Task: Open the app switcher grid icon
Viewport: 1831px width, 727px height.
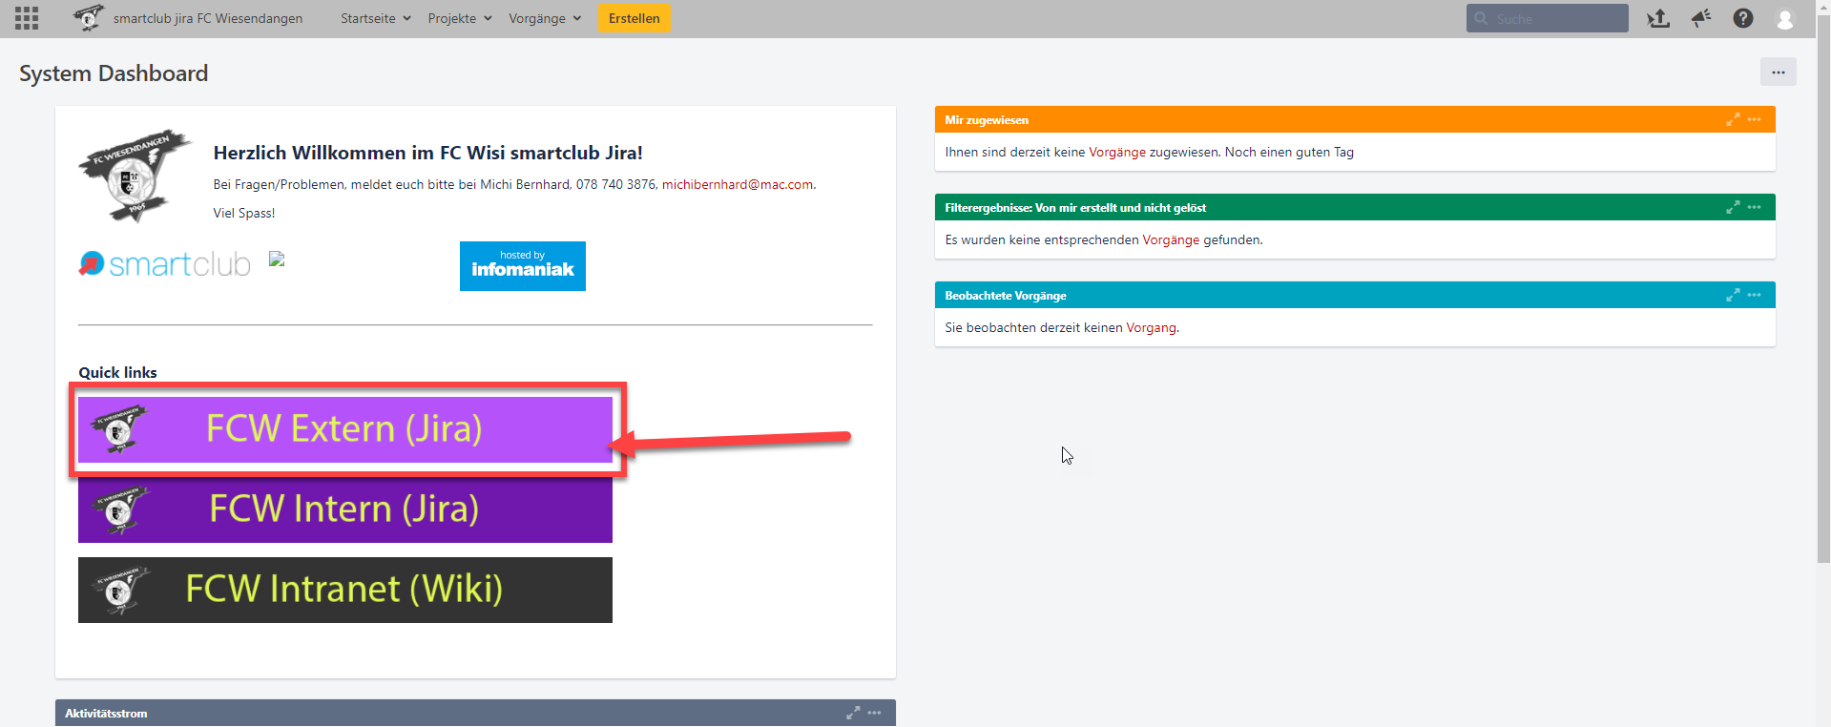Action: coord(27,18)
